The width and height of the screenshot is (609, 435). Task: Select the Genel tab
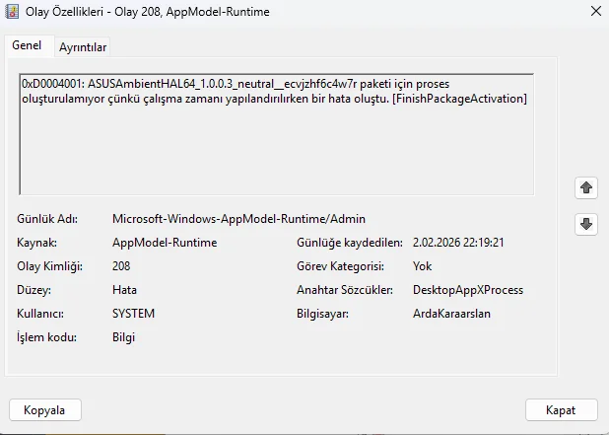pyautogui.click(x=27, y=45)
